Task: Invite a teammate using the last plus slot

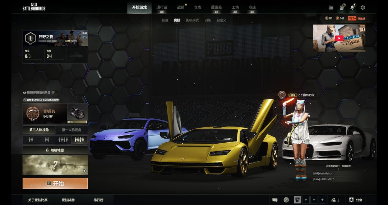Action: pos(322,200)
